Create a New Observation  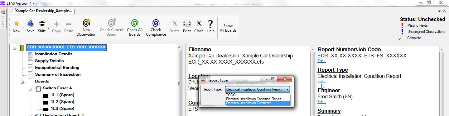86,27
